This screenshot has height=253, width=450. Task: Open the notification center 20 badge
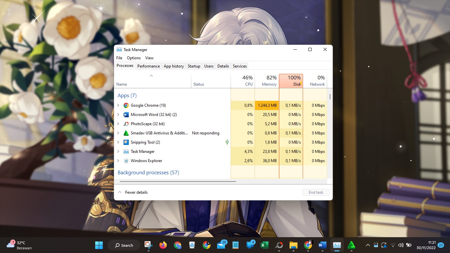pyautogui.click(x=441, y=245)
